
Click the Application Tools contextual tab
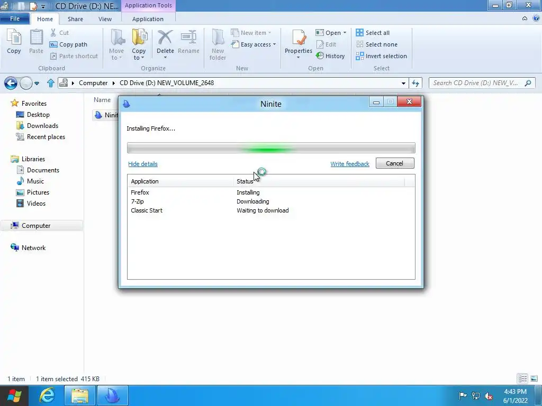pos(148,5)
